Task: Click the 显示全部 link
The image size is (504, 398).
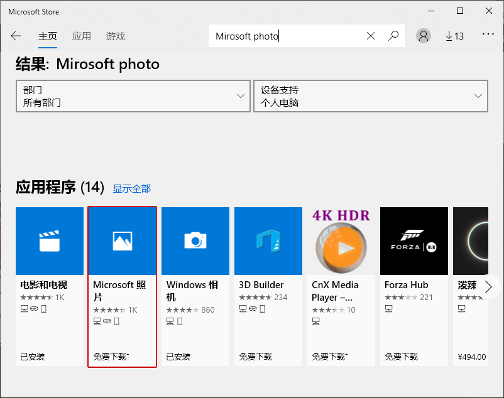Action: (132, 189)
